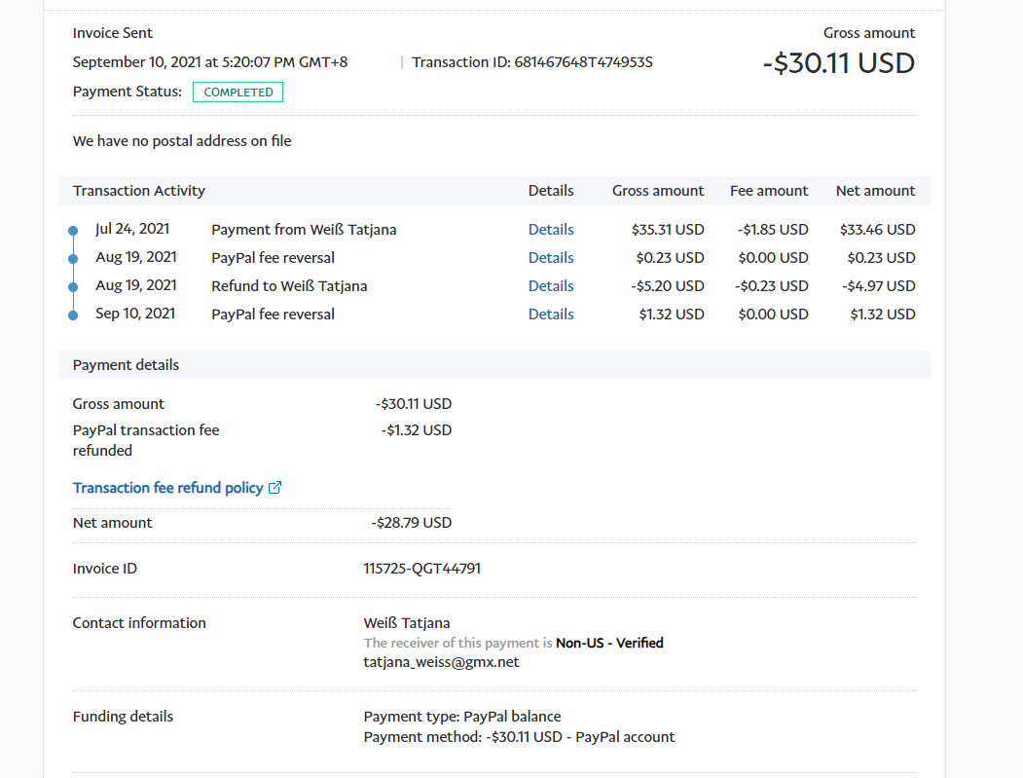Click the Sep 10 timeline dot
This screenshot has width=1023, height=778.
pyautogui.click(x=73, y=315)
